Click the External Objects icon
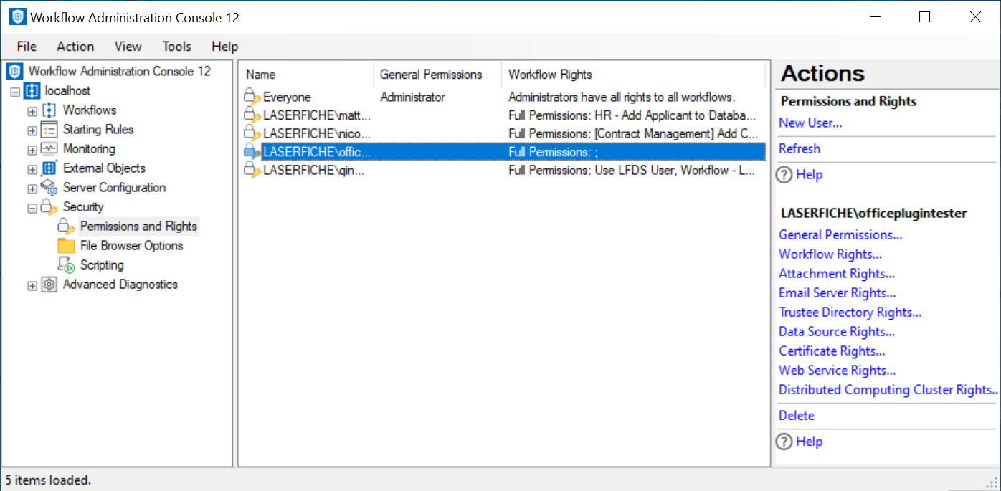Screen dimensions: 1001x491 click(x=49, y=168)
